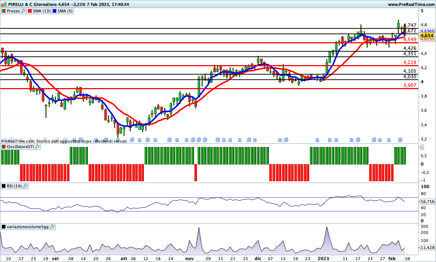This screenshot has height=262, width=436.
Task: Select the variazionevolume5gg panel label
Action: 28,227
